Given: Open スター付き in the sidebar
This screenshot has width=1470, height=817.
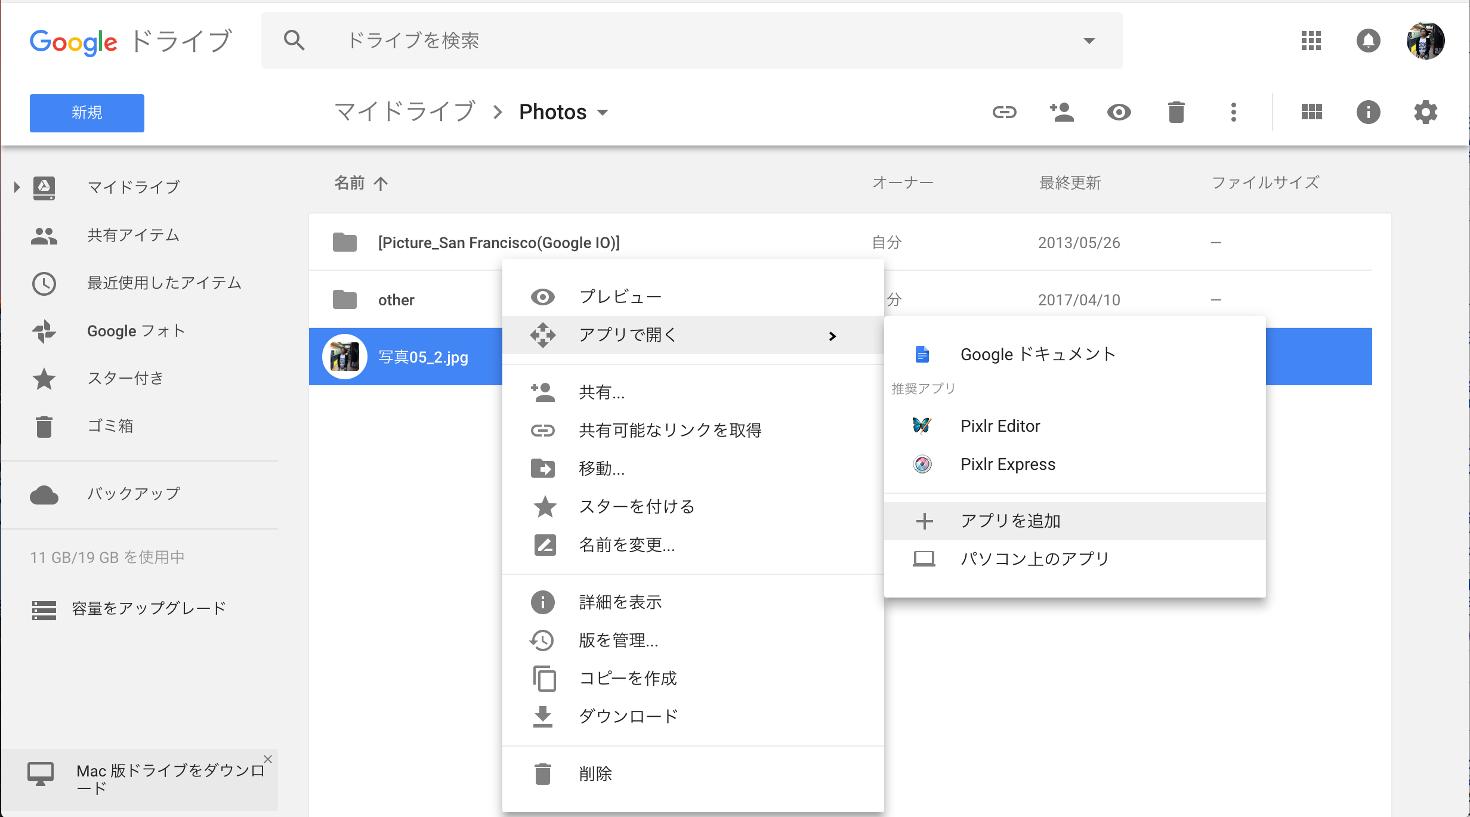Looking at the screenshot, I should (x=125, y=379).
